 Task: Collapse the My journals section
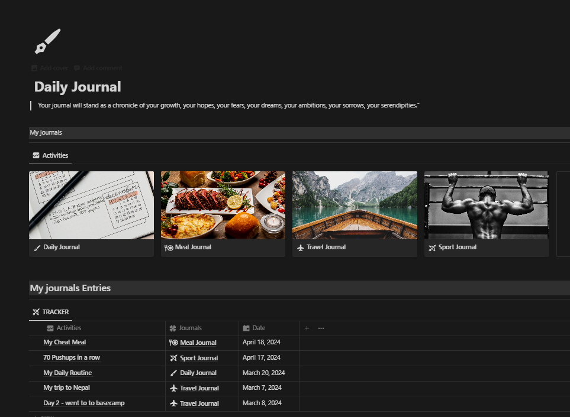(x=46, y=132)
